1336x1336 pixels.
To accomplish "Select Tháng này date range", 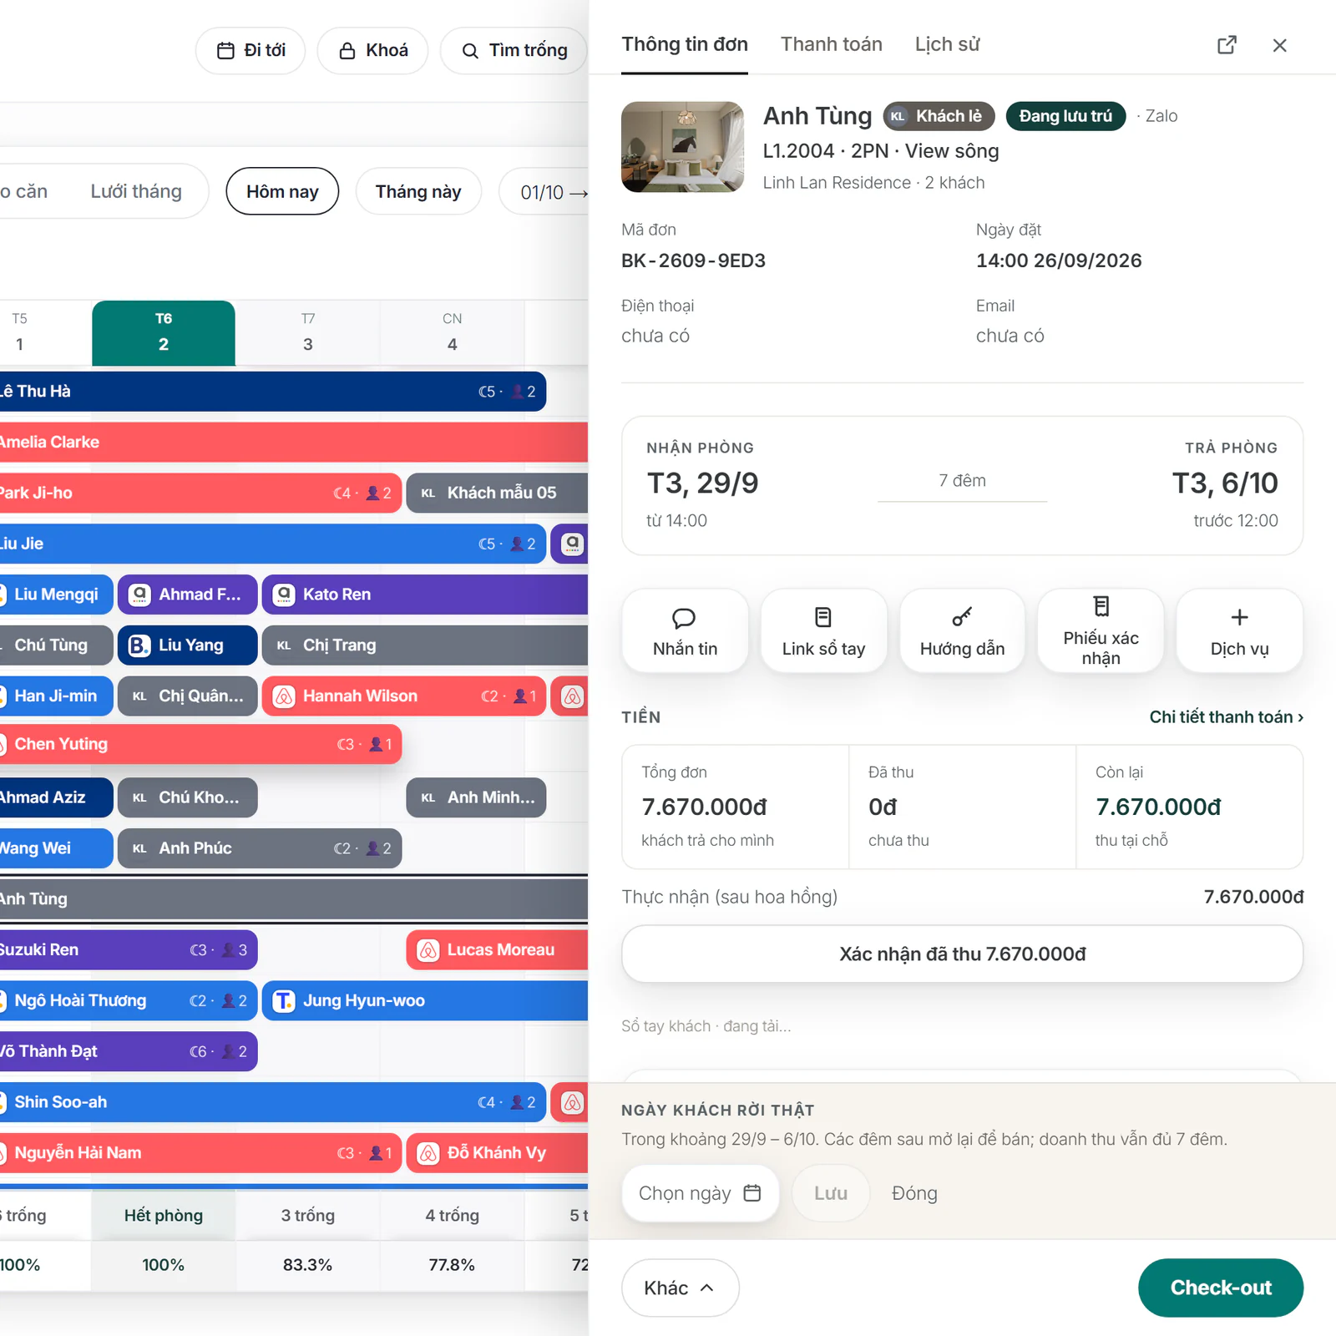I will tap(418, 191).
